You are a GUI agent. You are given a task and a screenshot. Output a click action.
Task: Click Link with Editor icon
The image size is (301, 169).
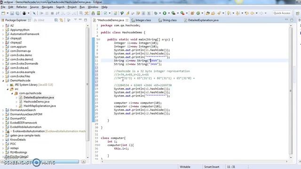click(x=61, y=20)
